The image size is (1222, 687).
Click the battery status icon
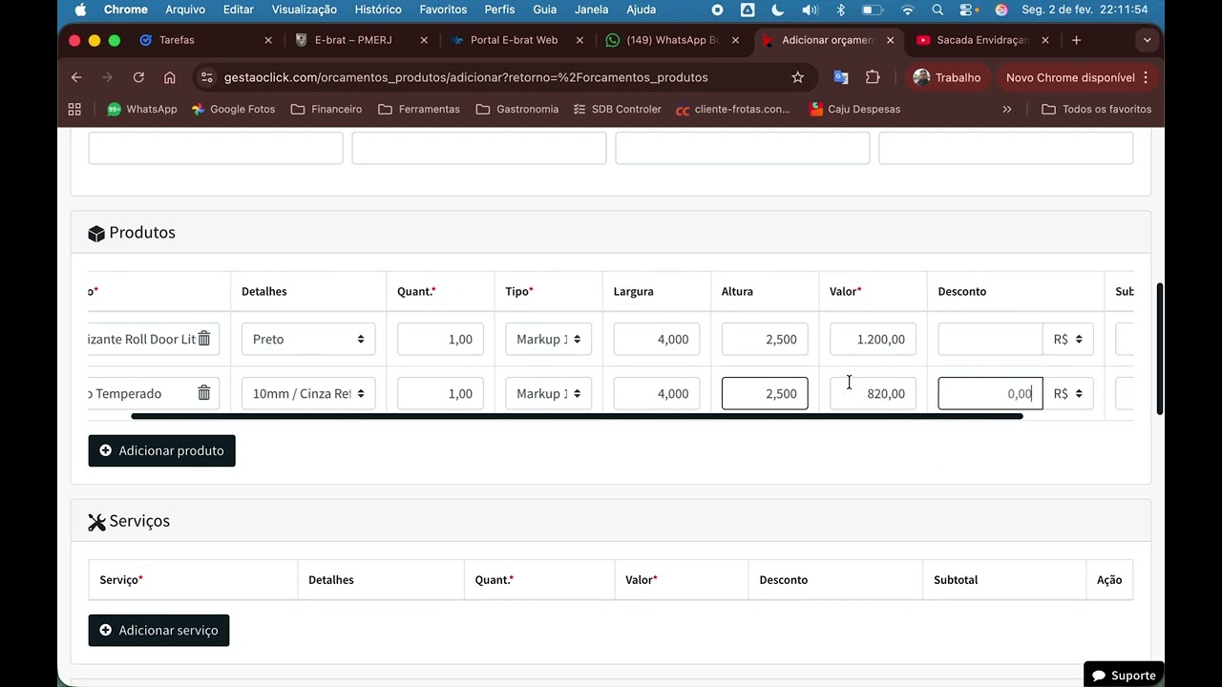[x=873, y=10]
